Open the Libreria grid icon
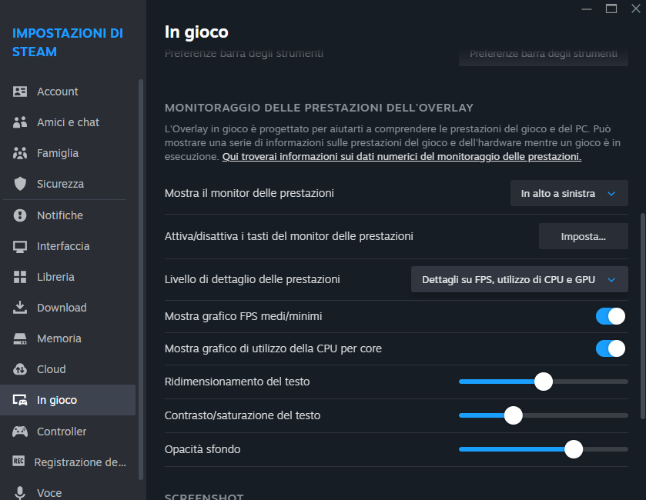Image resolution: width=646 pixels, height=500 pixels. (20, 277)
